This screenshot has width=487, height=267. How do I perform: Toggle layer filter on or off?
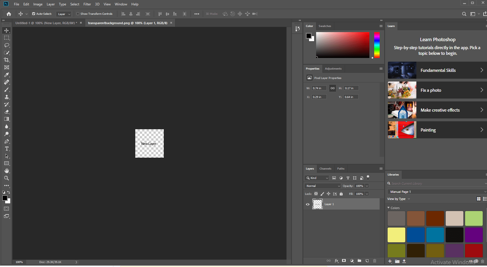pyautogui.click(x=368, y=177)
